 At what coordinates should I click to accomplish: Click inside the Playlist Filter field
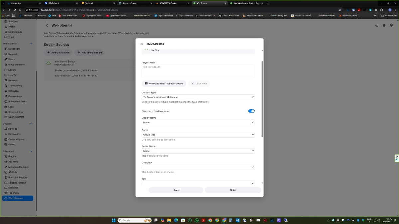point(198,70)
